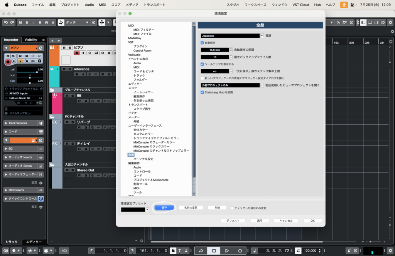Screen dimensions: 395x256
Task: Switch to the Visibility tab
Action: (31, 40)
